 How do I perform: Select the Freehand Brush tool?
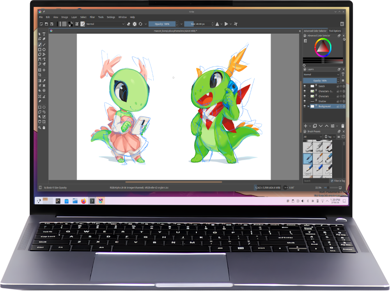coord(40,44)
